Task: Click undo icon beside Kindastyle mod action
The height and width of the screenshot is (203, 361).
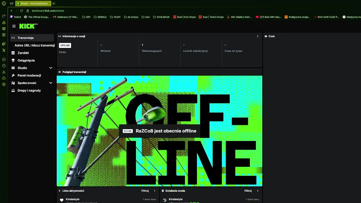Action: click(x=165, y=200)
